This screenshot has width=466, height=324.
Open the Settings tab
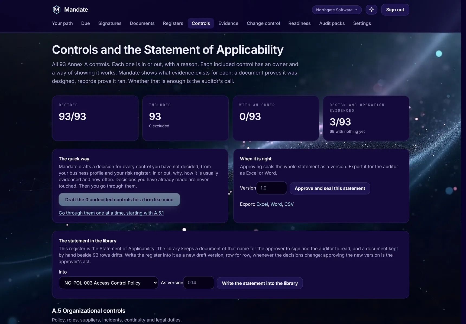click(362, 23)
